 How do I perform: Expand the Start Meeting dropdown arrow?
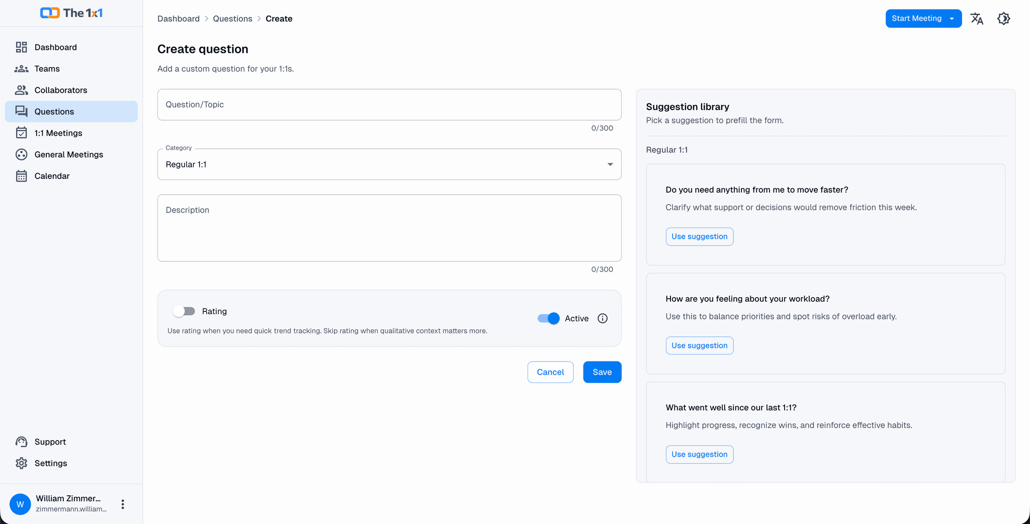[953, 18]
